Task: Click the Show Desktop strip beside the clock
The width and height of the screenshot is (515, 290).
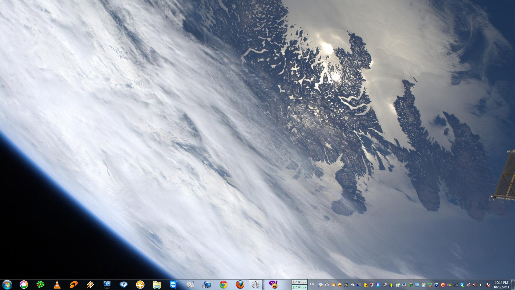Action: click(513, 285)
